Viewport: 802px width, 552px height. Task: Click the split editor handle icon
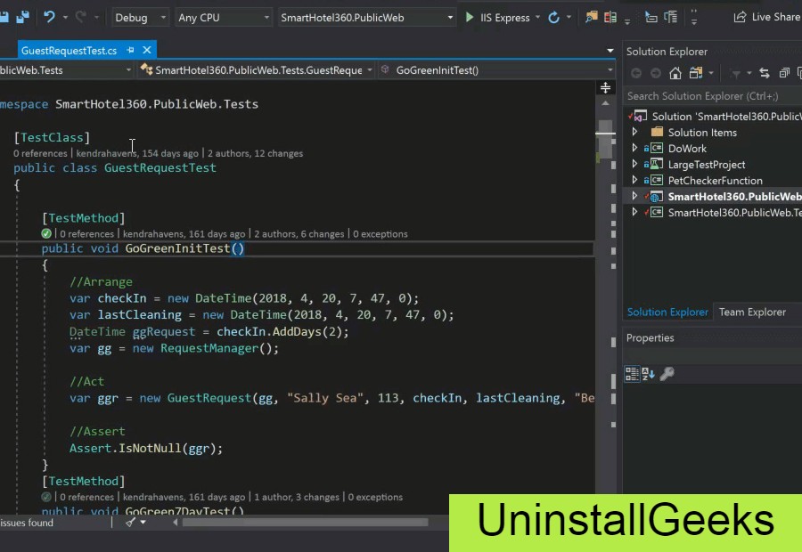click(605, 88)
